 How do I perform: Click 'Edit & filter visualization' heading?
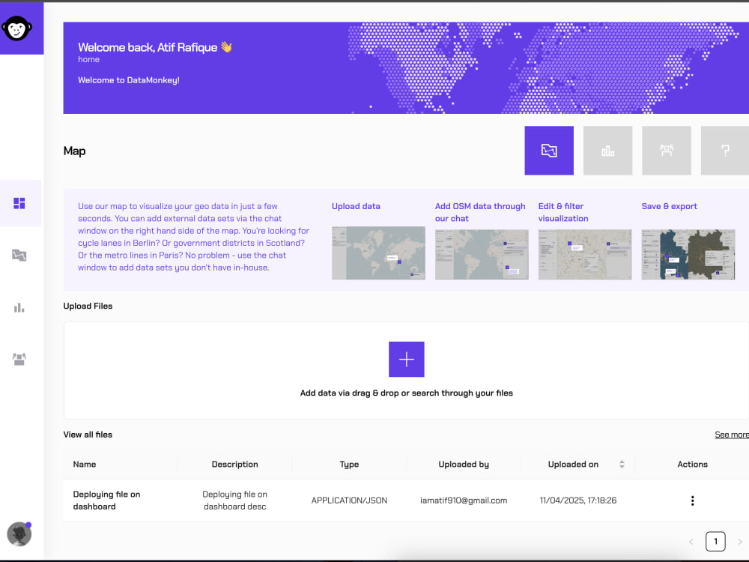[x=563, y=212]
